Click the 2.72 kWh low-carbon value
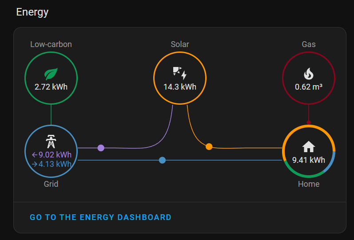 51,87
